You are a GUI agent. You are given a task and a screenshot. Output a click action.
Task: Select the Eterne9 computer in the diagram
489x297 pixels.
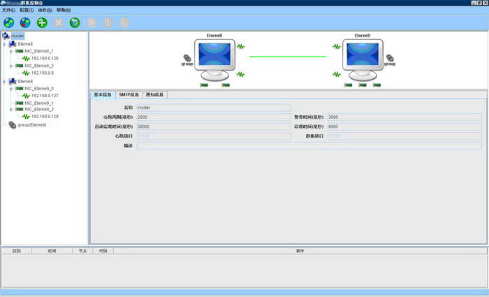coord(363,59)
